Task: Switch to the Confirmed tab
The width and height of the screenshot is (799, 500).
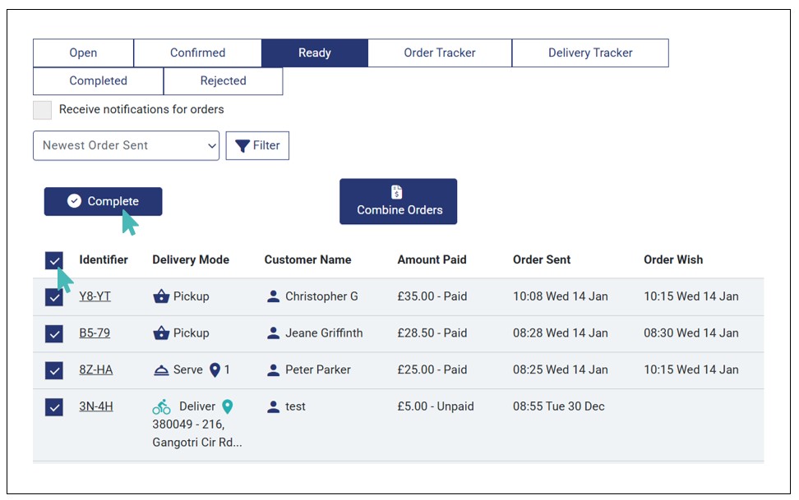Action: [197, 53]
